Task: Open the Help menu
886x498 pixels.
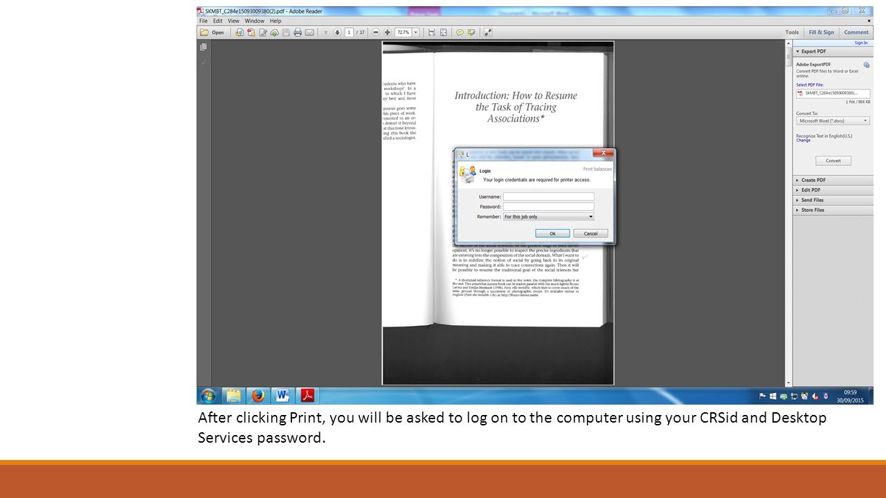Action: click(275, 21)
